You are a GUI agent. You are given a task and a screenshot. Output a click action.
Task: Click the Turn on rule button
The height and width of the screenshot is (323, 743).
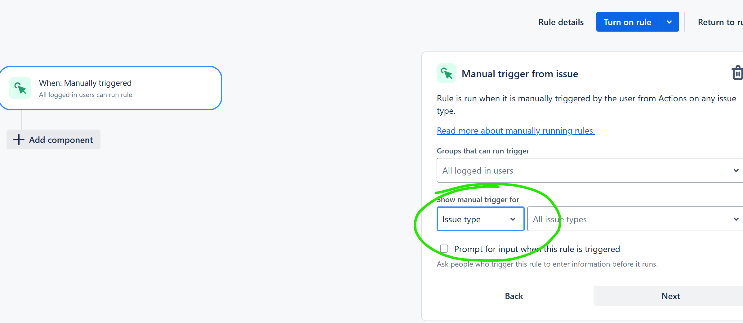pos(627,22)
